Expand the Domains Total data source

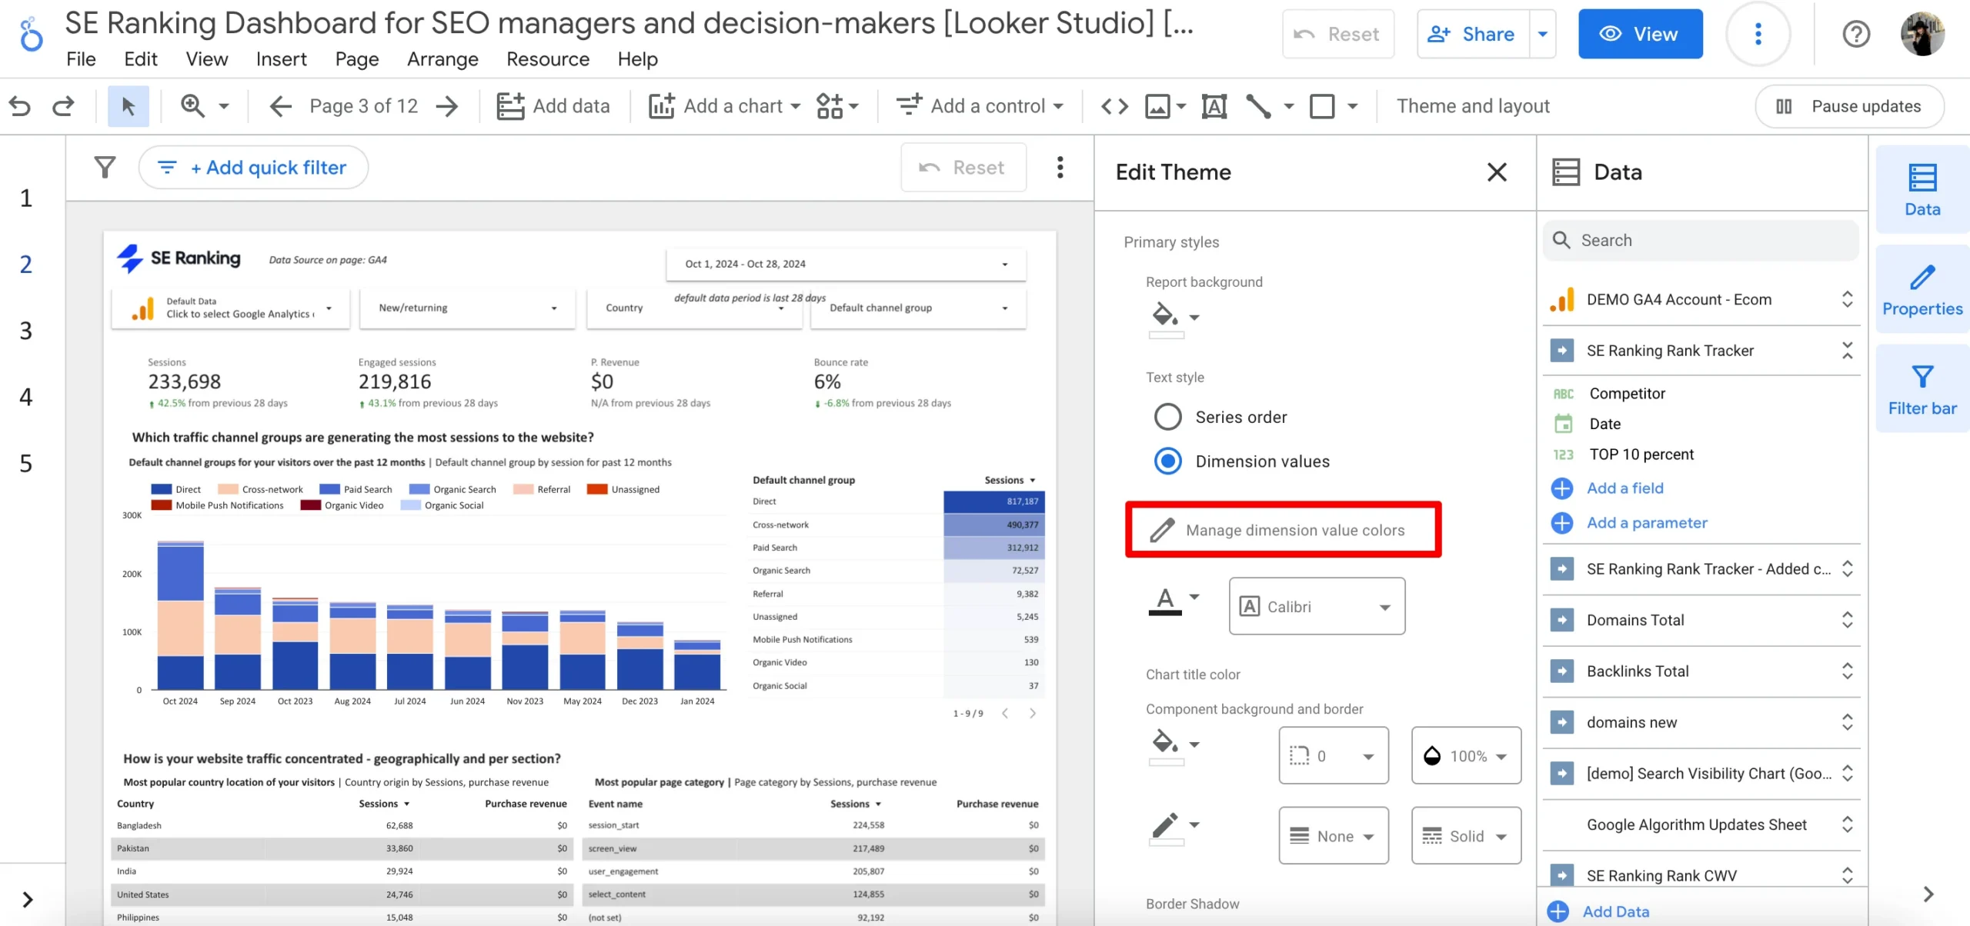(x=1847, y=620)
